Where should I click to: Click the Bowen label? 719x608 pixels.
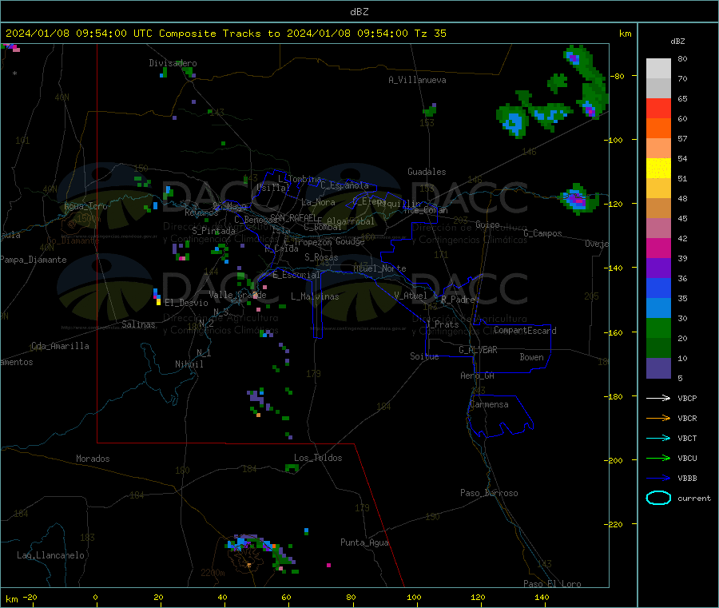coord(531,357)
